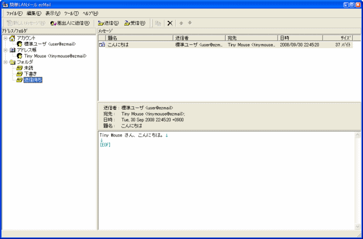Select the 下書き drafts folder
363x239 pixels.
30,74
